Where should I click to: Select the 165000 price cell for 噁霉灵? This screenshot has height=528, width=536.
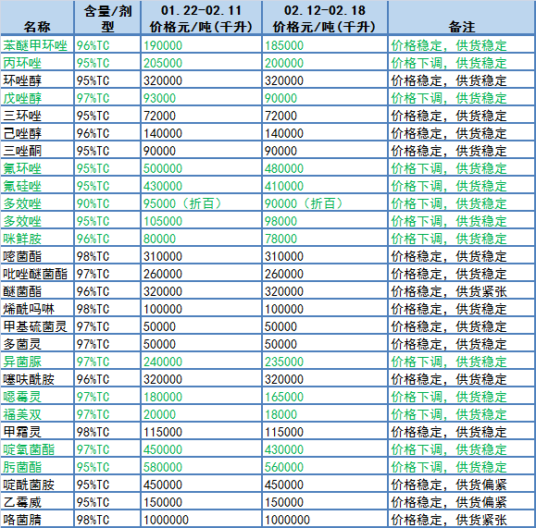click(325, 397)
